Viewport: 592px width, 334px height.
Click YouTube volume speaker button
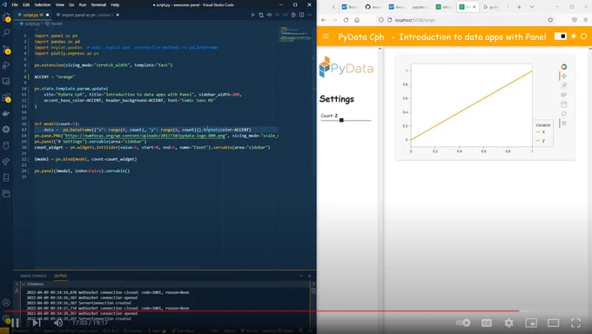[x=58, y=323]
